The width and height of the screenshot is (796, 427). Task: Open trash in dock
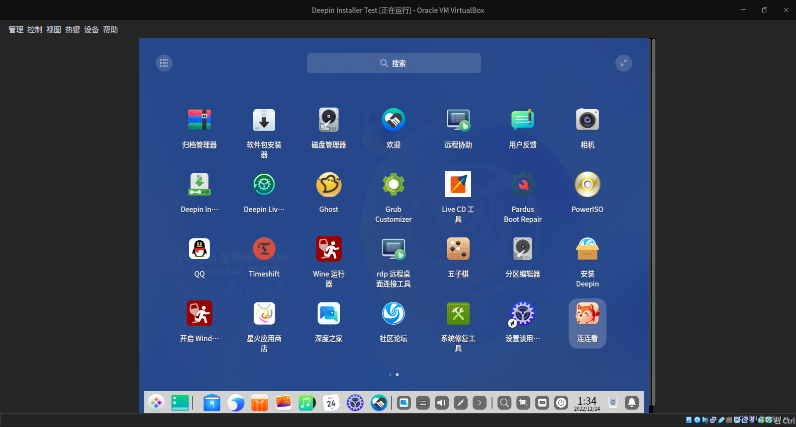click(613, 403)
